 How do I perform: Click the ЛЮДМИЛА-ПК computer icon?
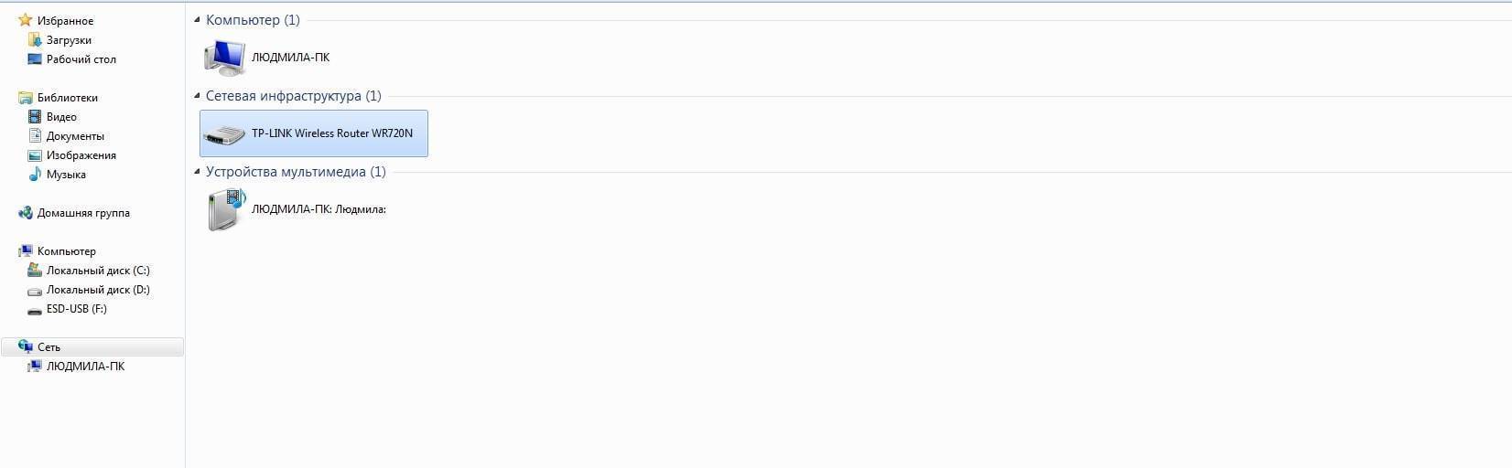(x=224, y=58)
